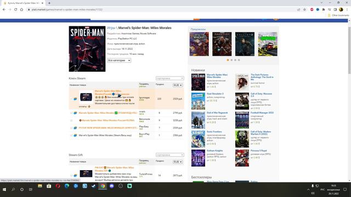Image resolution: width=351 pixels, height=197 pixels.
Task: Open Persona 5 Royal link
Action: (x=258, y=151)
